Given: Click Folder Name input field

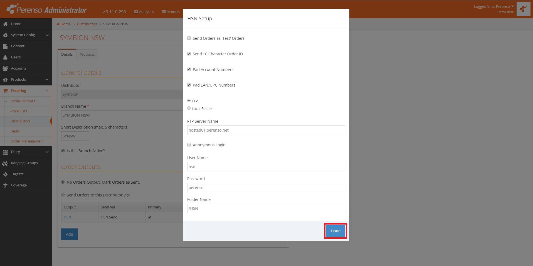Looking at the screenshot, I should pyautogui.click(x=266, y=208).
